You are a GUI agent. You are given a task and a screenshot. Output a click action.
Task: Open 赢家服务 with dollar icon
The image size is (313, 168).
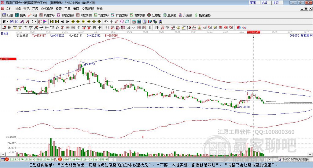click(203, 15)
